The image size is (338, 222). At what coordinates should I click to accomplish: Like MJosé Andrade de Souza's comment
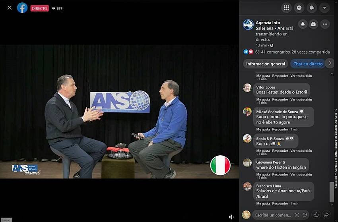click(263, 129)
